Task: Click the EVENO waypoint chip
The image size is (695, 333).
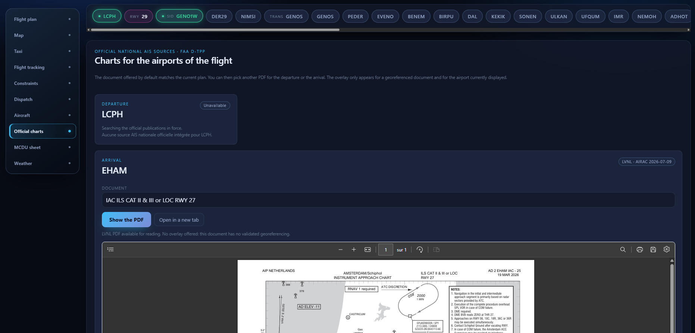Action: point(385,16)
